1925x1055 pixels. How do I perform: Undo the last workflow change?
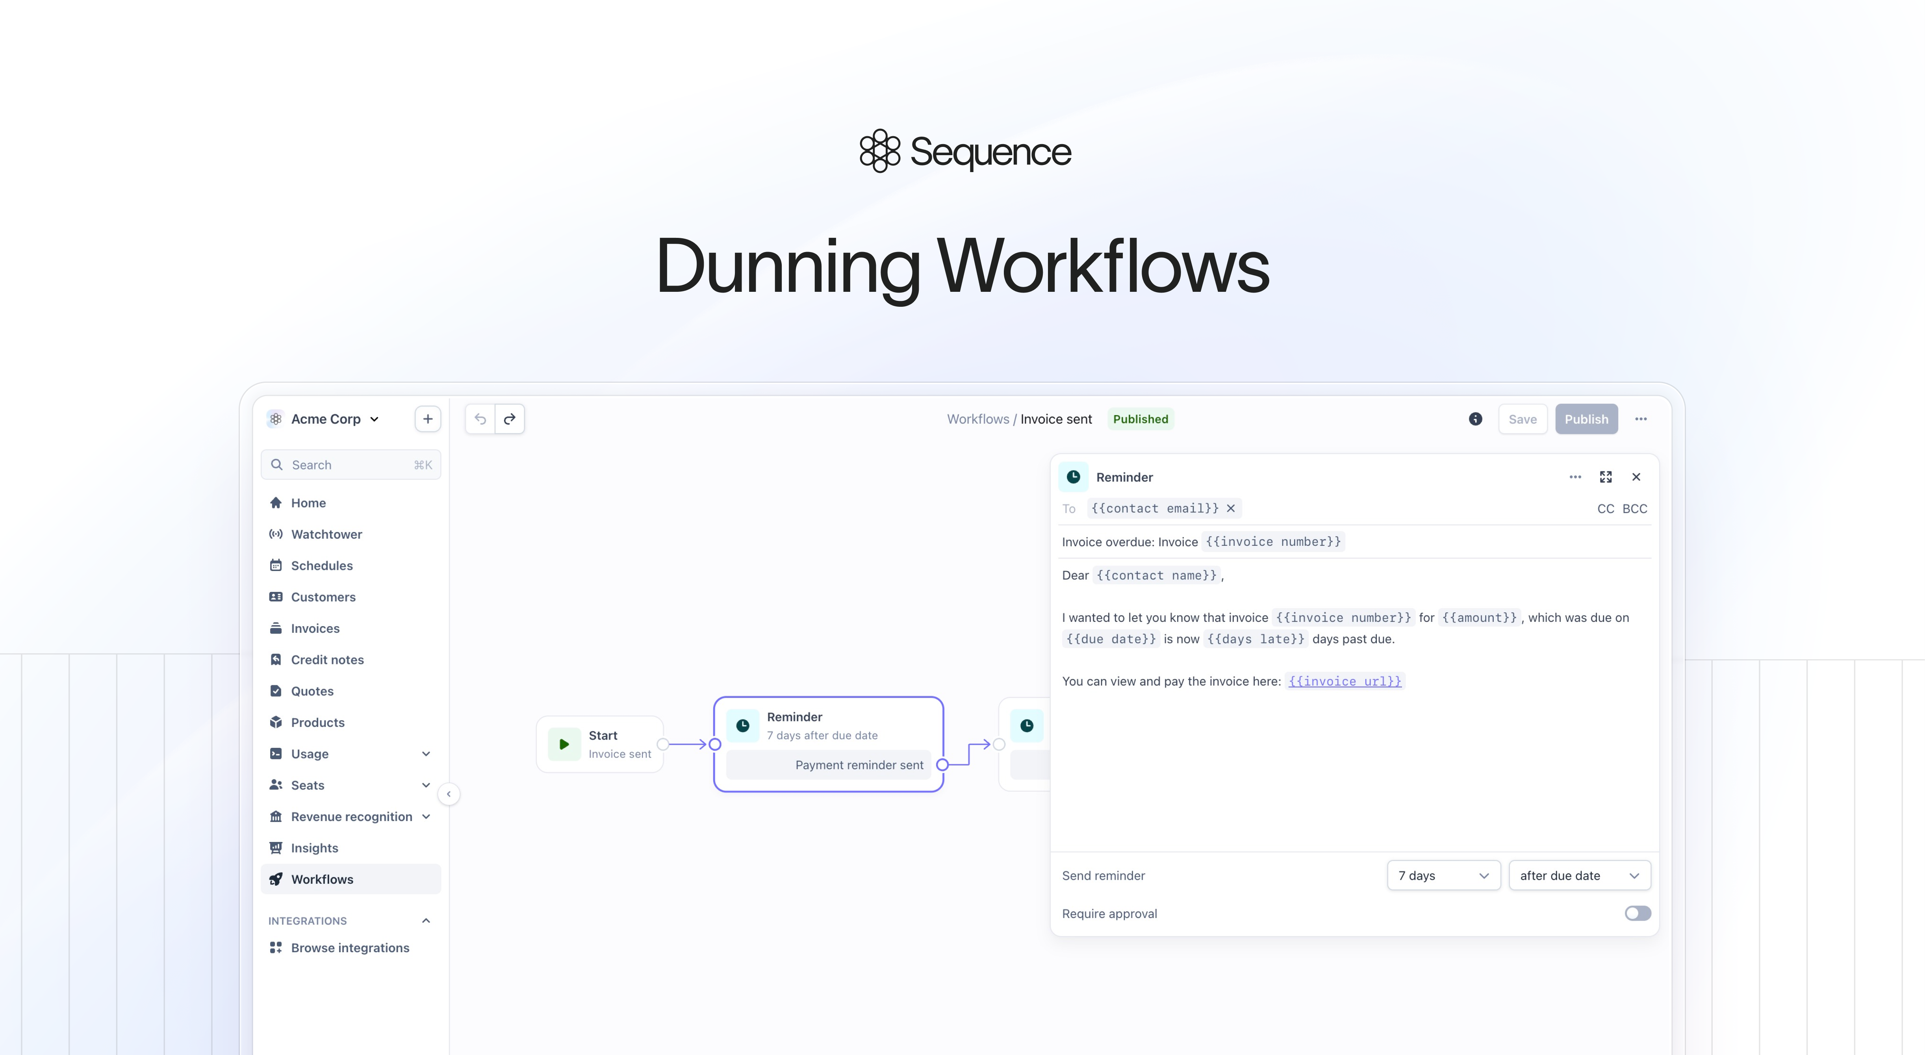pyautogui.click(x=480, y=419)
